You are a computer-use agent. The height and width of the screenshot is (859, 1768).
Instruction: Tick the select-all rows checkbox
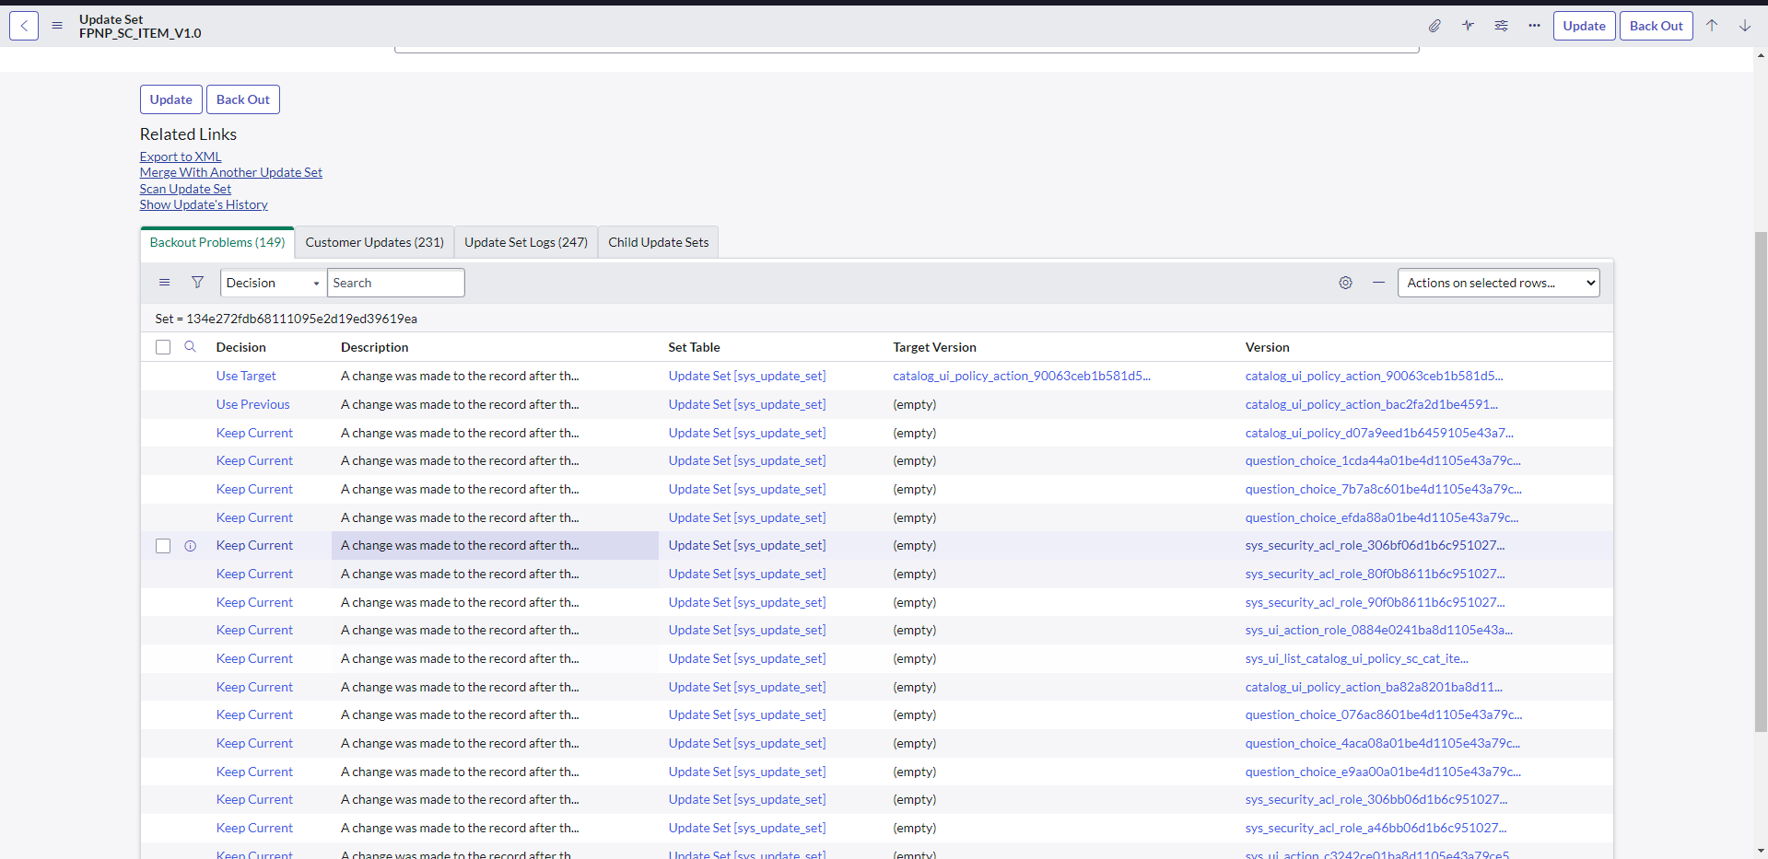[163, 347]
